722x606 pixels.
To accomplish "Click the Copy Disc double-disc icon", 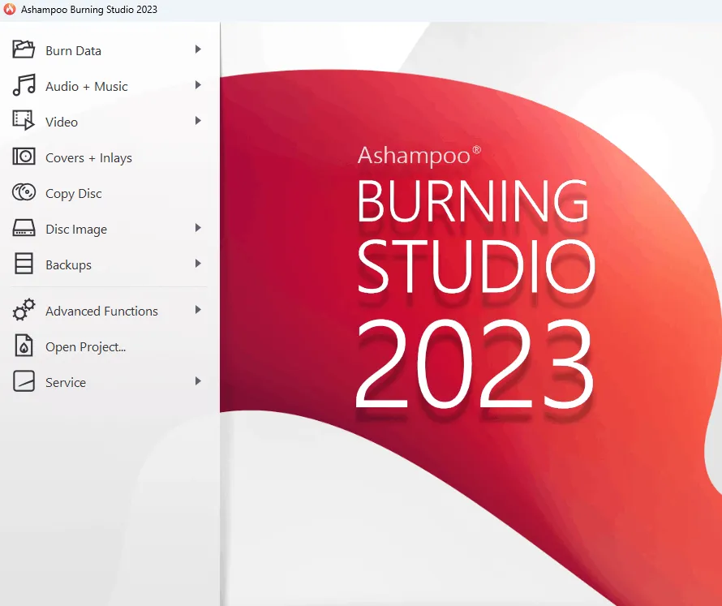I will click(x=24, y=193).
